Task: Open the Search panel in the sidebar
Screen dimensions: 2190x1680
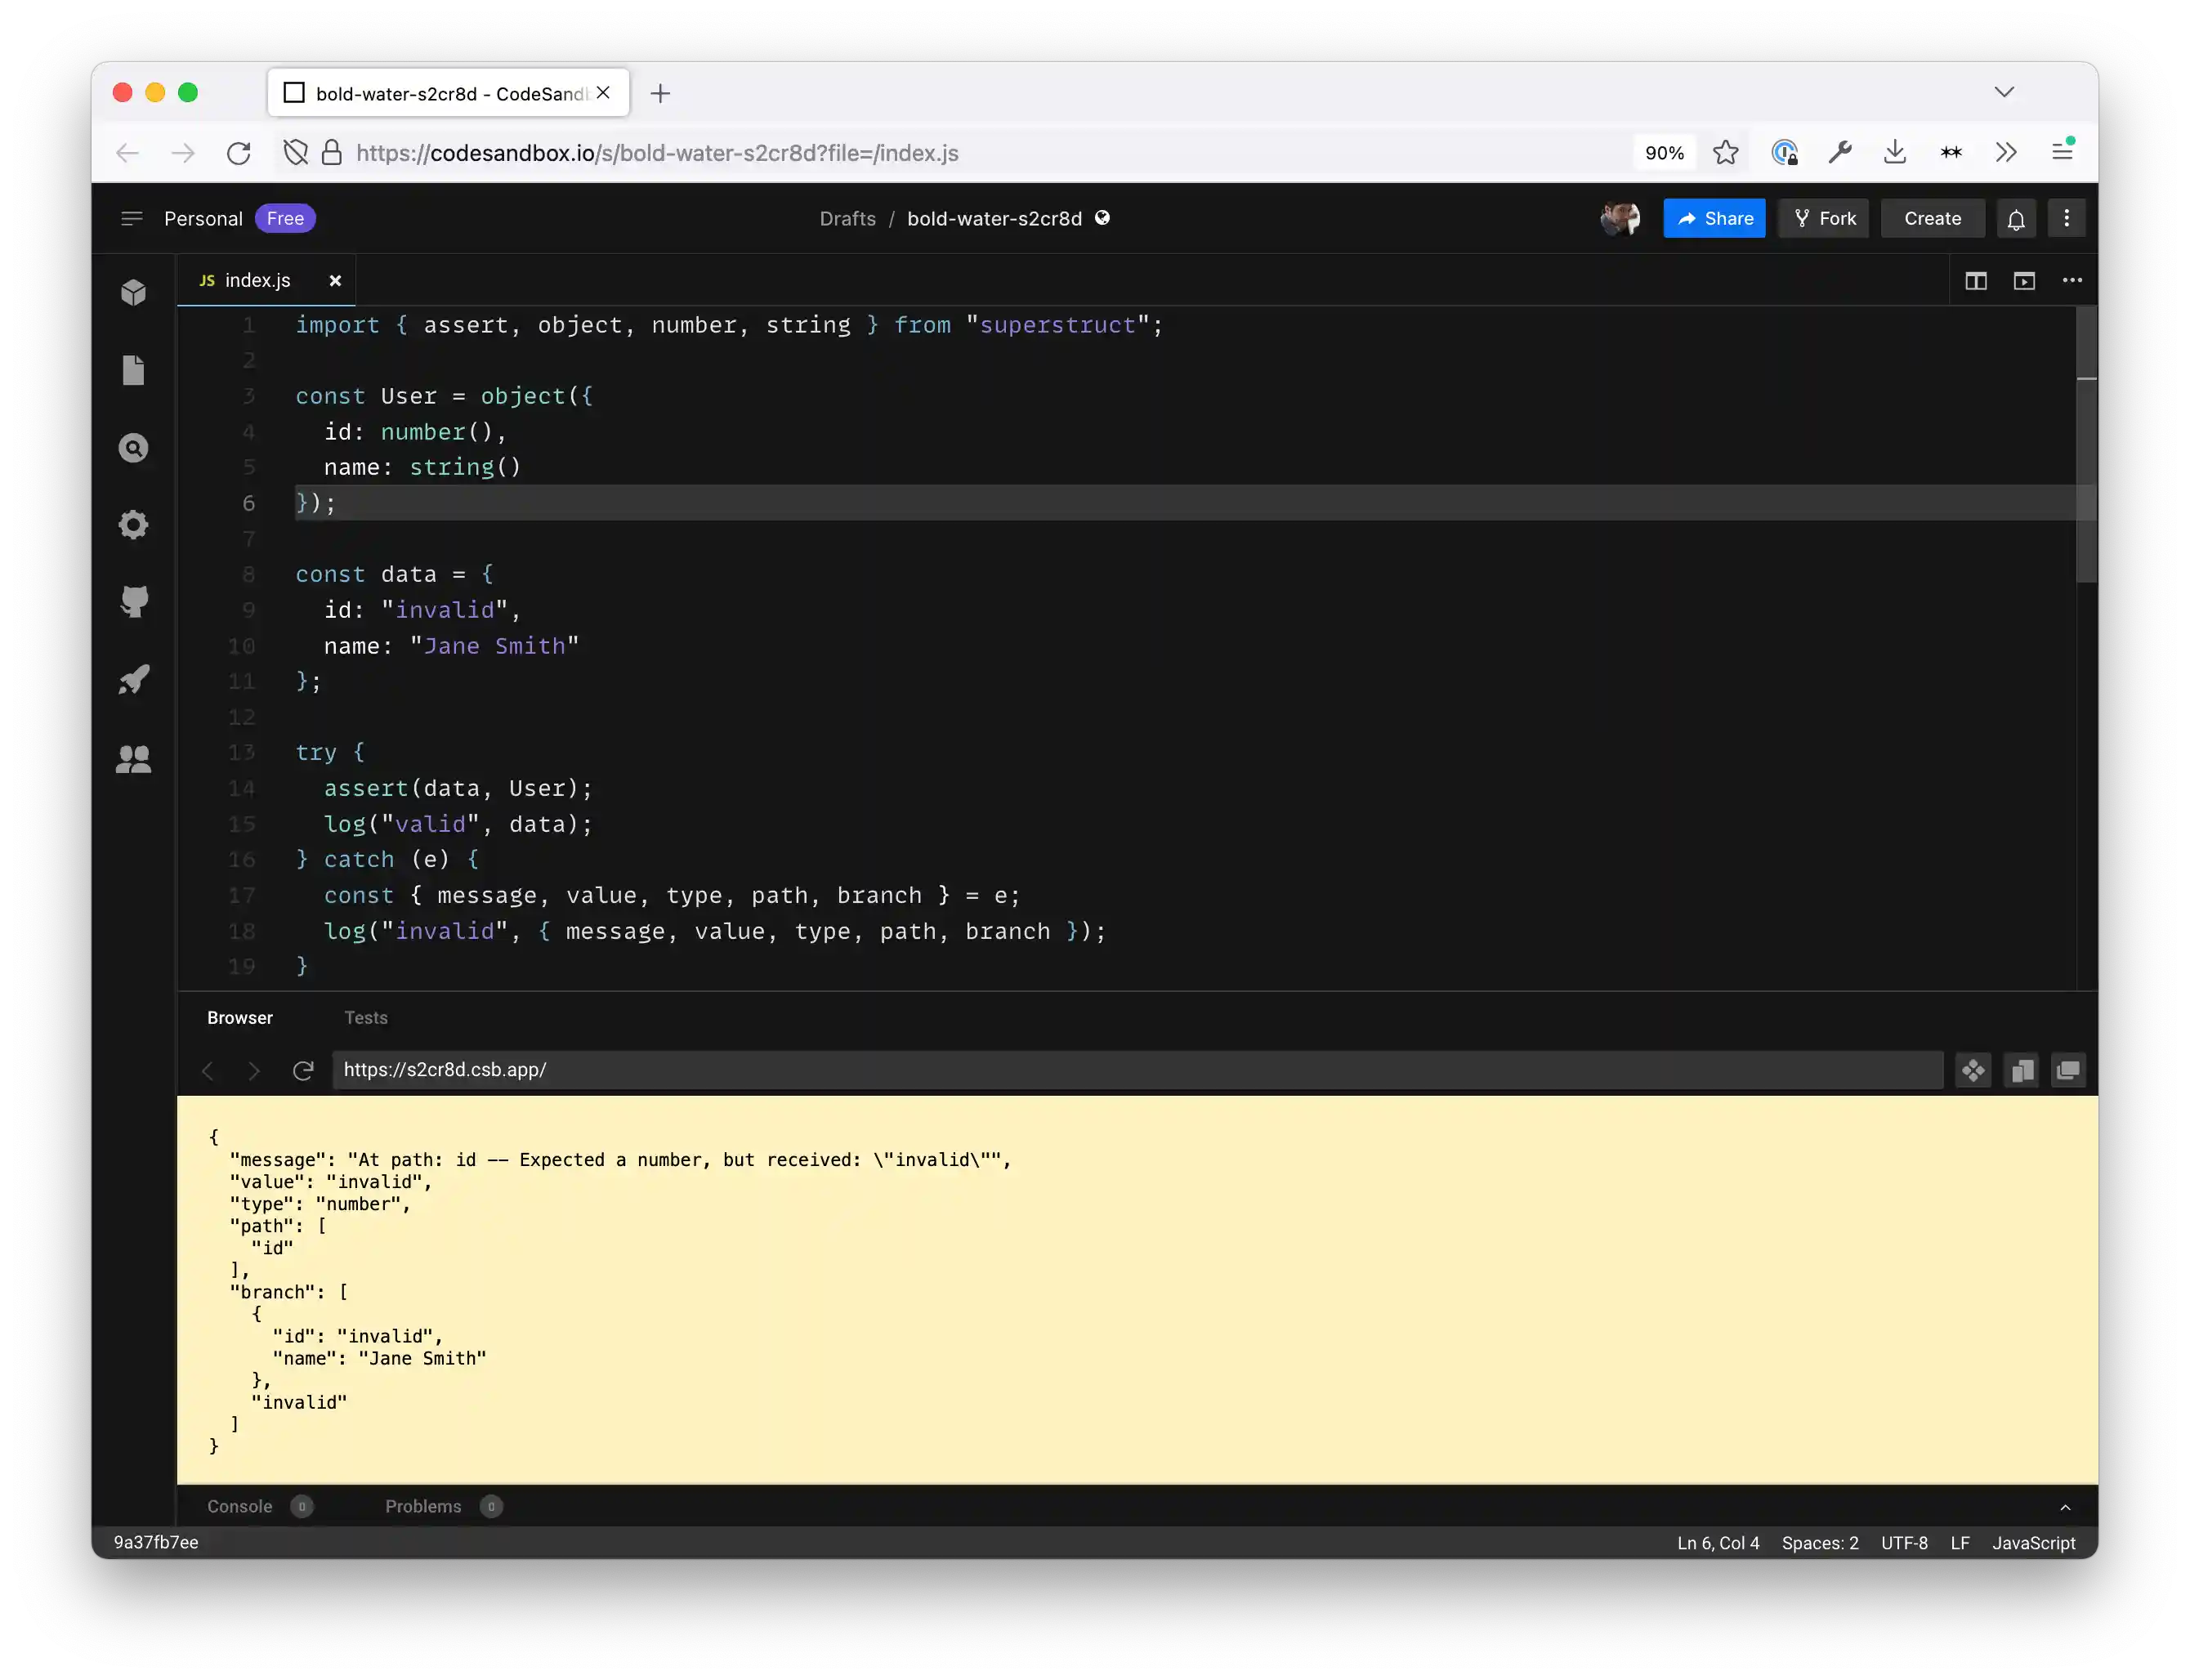Action: pos(134,448)
